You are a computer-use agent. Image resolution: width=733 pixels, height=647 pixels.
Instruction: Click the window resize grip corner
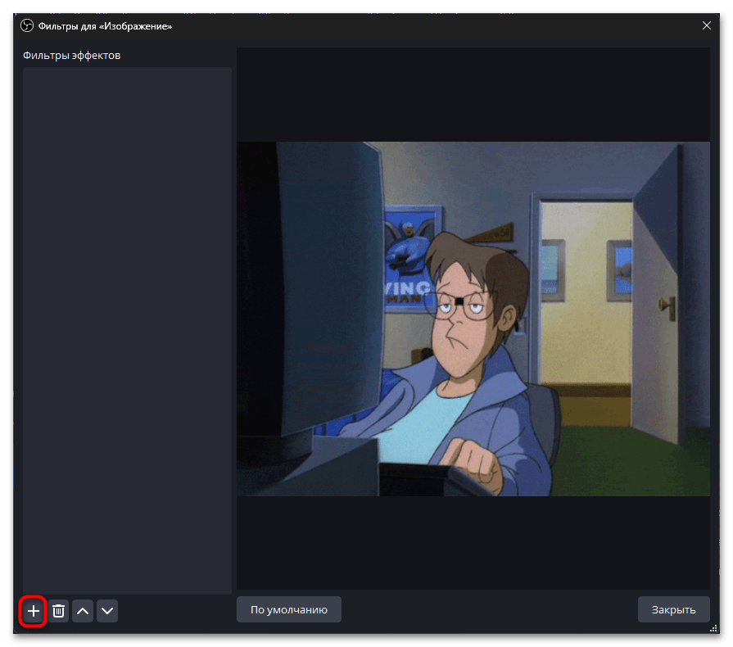click(714, 628)
